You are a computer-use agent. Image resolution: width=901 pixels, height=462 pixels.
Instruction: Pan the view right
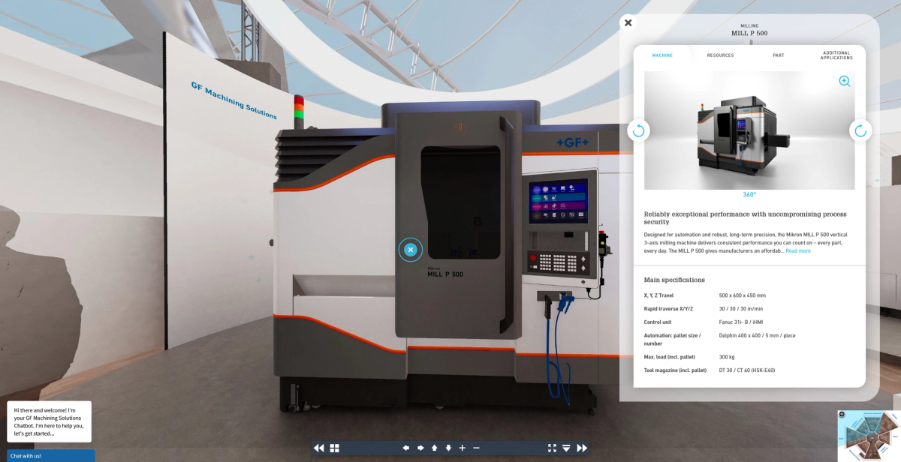pos(420,448)
